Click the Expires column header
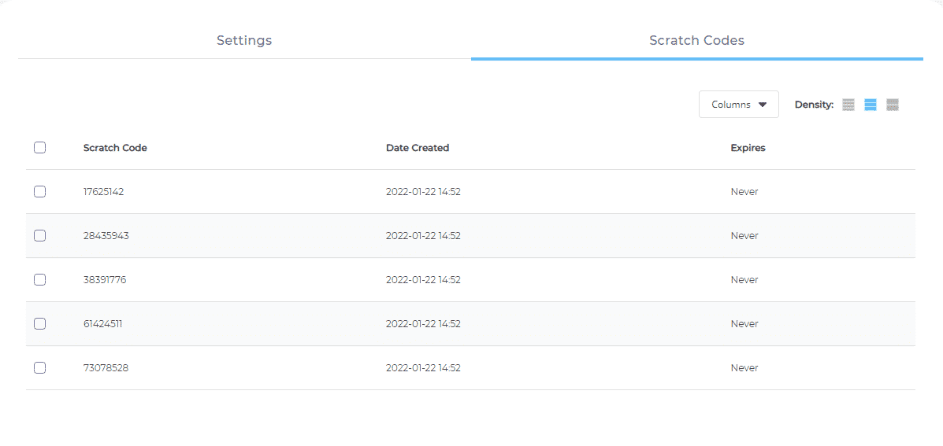The width and height of the screenshot is (943, 446). [x=748, y=148]
